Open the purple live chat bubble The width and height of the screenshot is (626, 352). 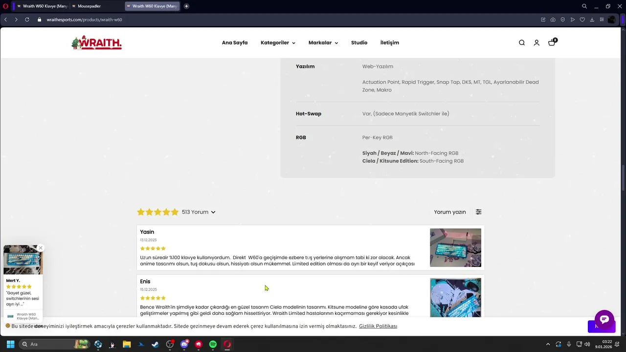click(604, 319)
